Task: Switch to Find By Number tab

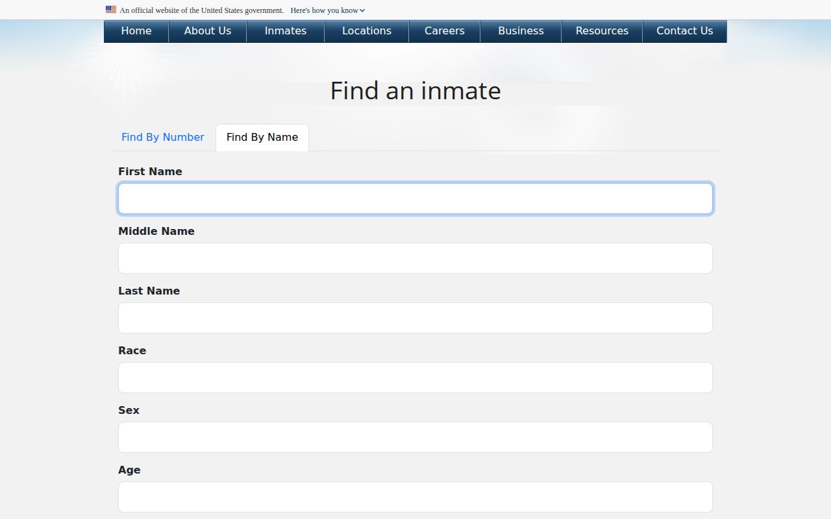Action: [x=163, y=137]
